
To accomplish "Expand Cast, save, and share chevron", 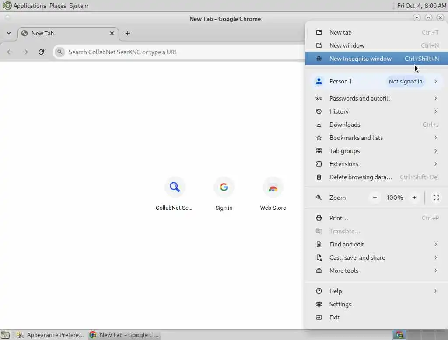I will (435, 257).
